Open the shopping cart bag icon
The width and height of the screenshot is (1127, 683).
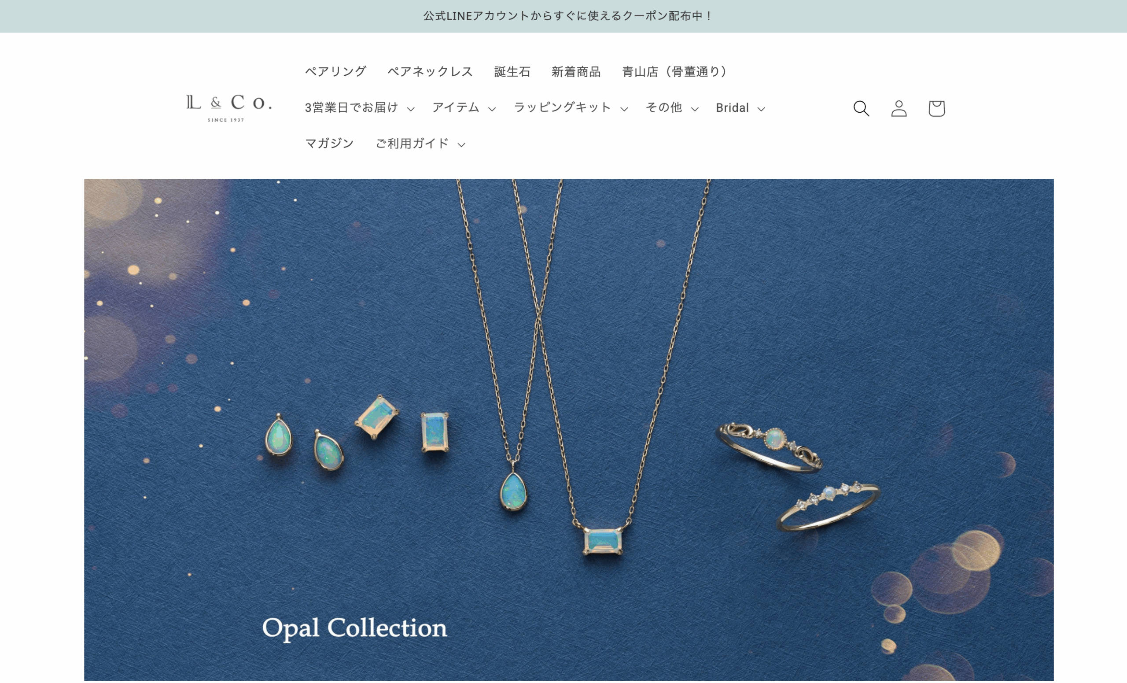click(936, 108)
